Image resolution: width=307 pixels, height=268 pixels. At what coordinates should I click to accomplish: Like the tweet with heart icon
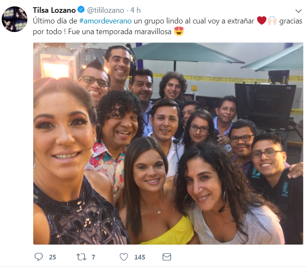(x=124, y=257)
